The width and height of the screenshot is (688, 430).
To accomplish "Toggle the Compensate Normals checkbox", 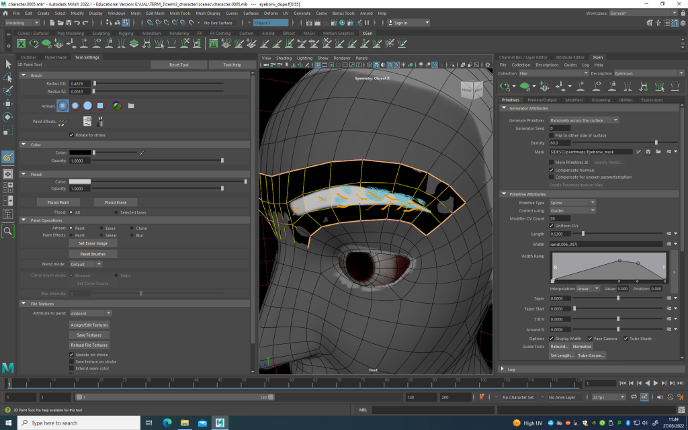I will (x=552, y=170).
